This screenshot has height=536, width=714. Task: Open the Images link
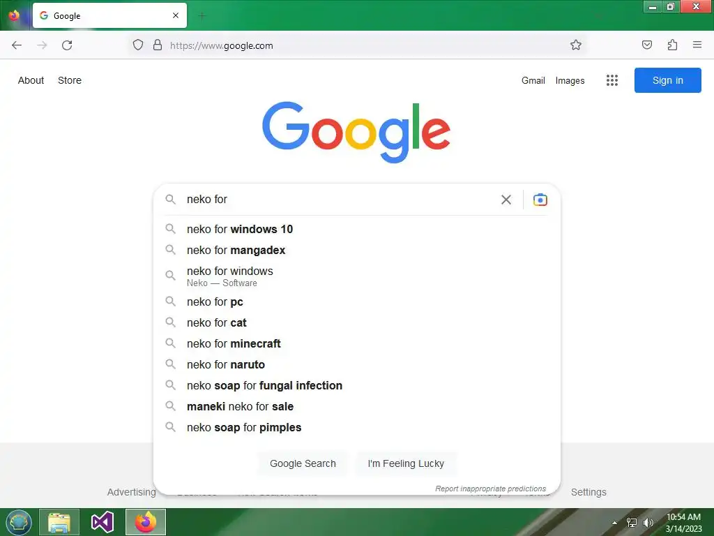coord(570,81)
